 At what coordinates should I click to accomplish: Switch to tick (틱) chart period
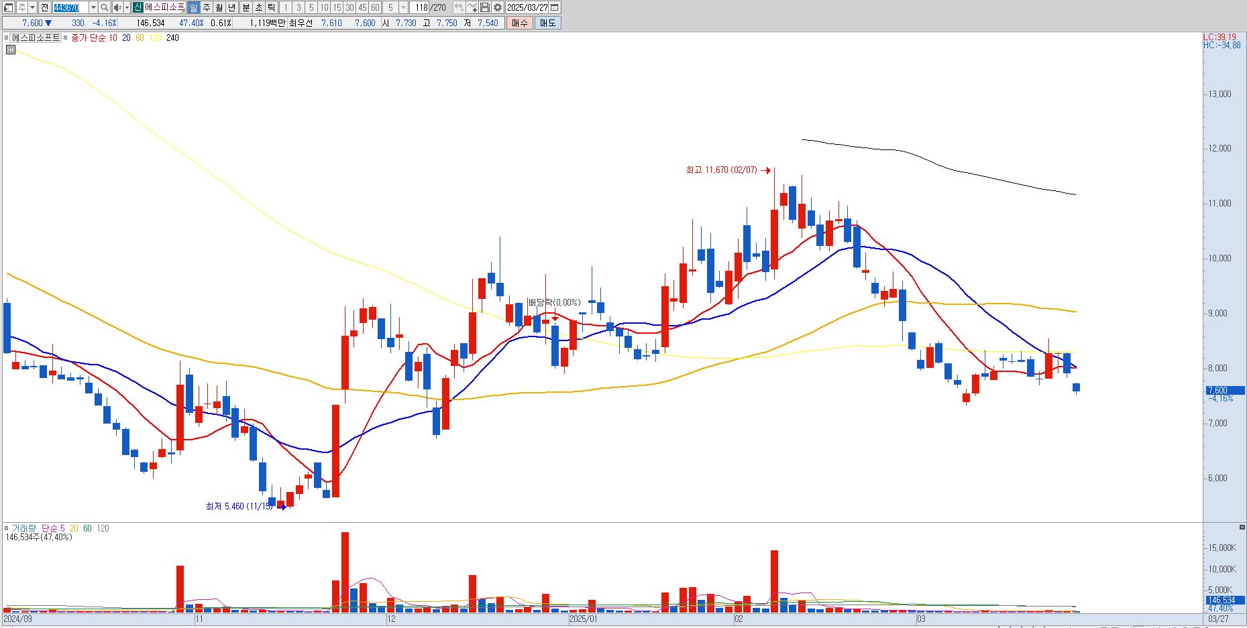click(271, 7)
